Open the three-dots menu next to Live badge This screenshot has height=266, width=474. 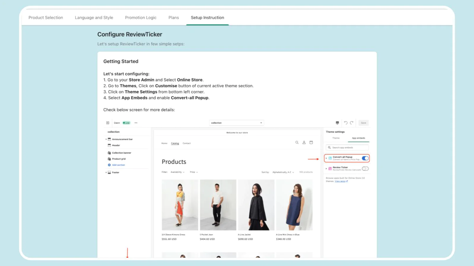[136, 123]
